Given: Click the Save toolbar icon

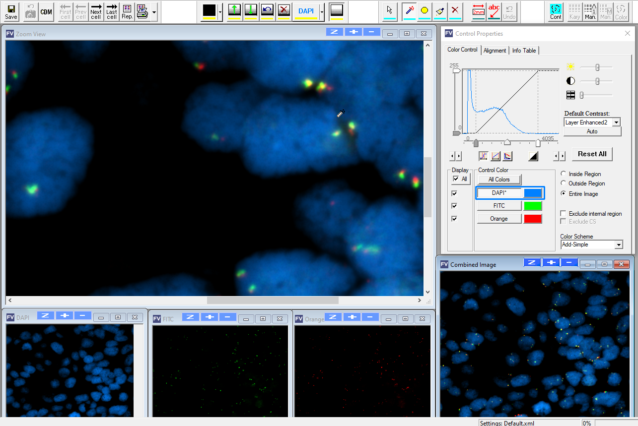Looking at the screenshot, I should pyautogui.click(x=11, y=12).
